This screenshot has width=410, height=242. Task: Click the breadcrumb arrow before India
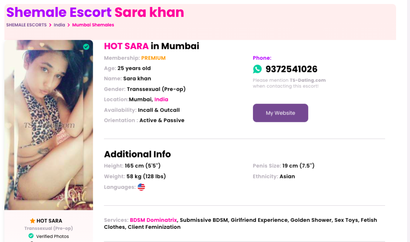coord(50,25)
